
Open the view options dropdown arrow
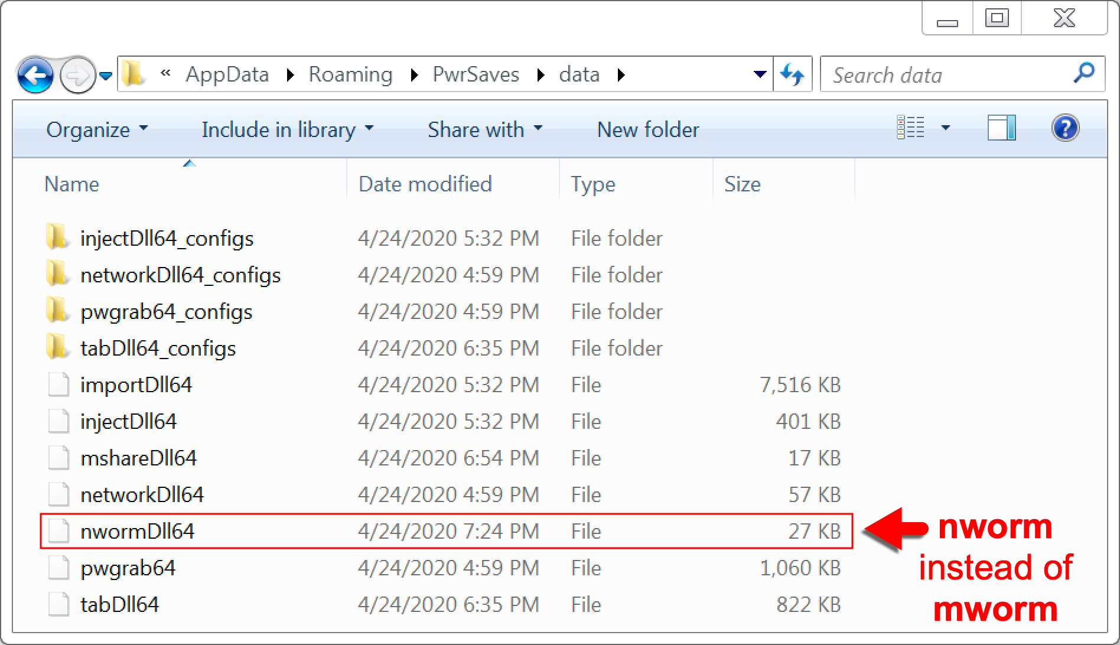click(x=945, y=128)
